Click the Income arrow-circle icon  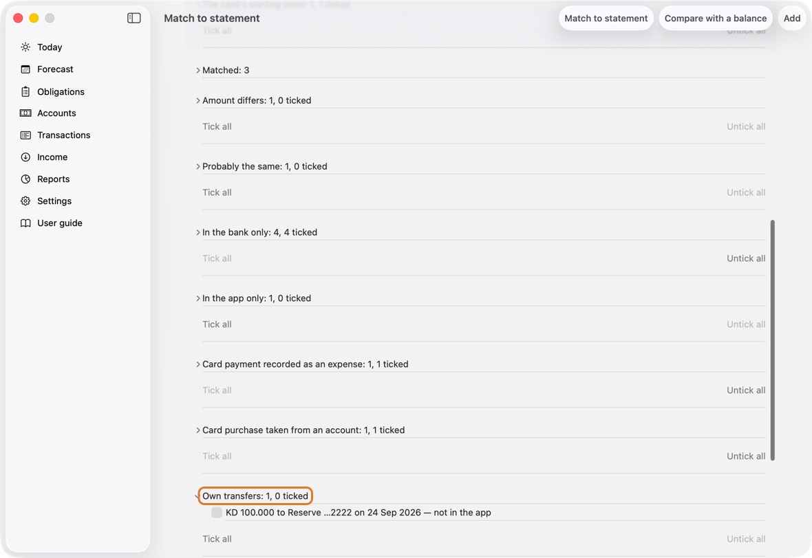click(25, 157)
